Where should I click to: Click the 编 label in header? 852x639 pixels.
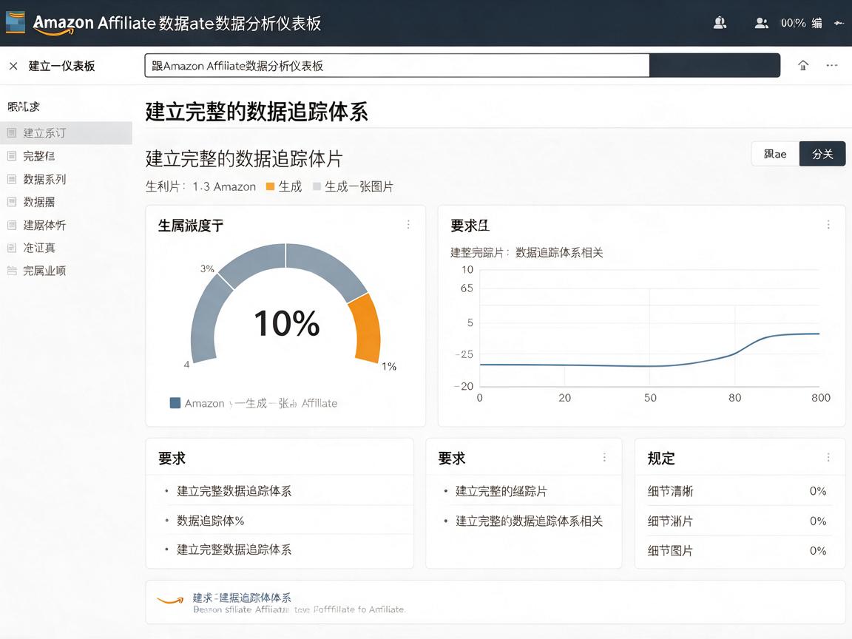(x=816, y=23)
